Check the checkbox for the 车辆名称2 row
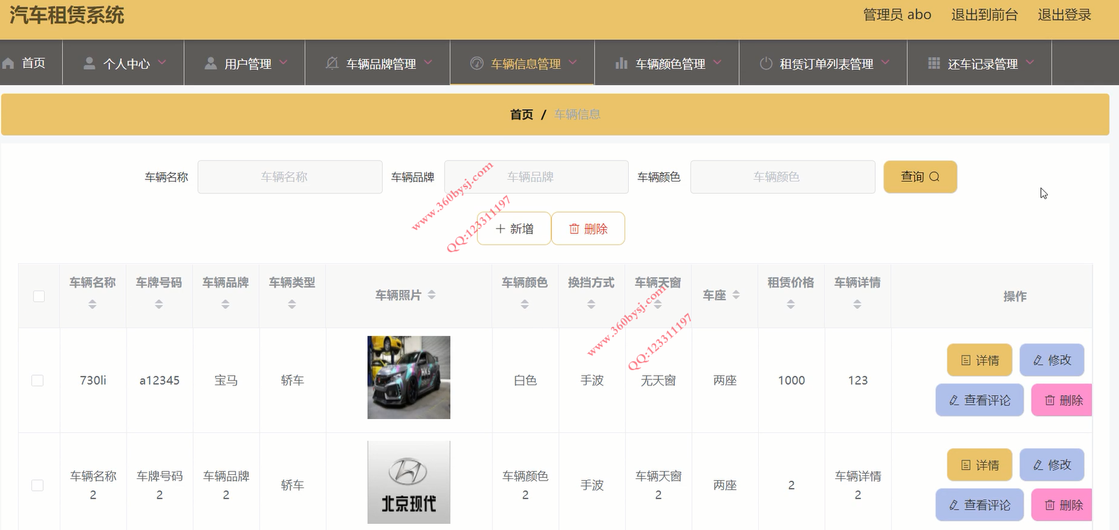 38,485
